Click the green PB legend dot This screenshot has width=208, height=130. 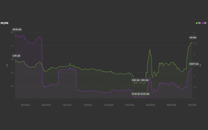197,23
